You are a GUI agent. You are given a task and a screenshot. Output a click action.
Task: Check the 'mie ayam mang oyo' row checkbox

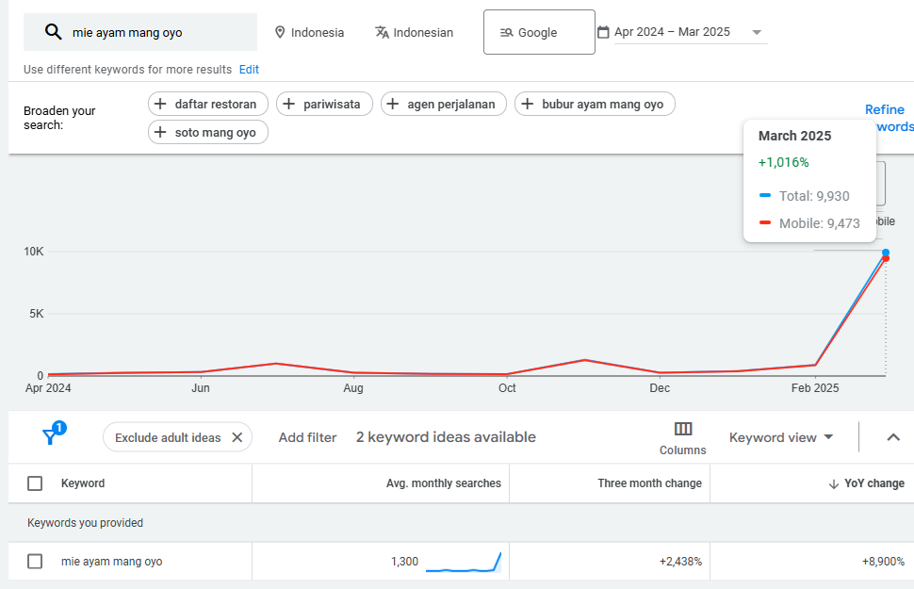pyautogui.click(x=35, y=562)
